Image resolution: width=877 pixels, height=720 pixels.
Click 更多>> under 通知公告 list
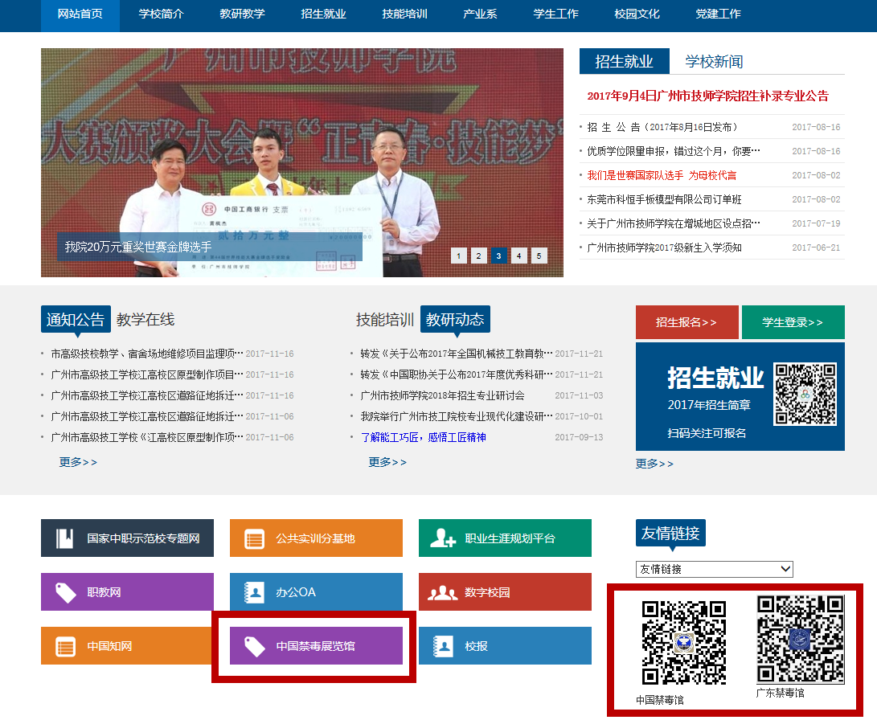[x=78, y=462]
